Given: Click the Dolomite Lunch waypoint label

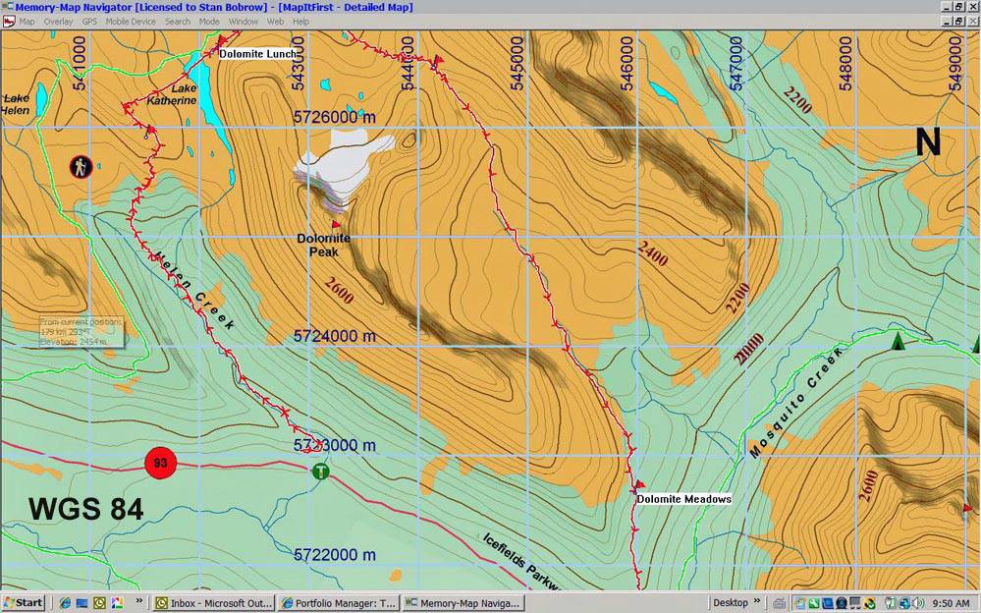Looking at the screenshot, I should [256, 54].
